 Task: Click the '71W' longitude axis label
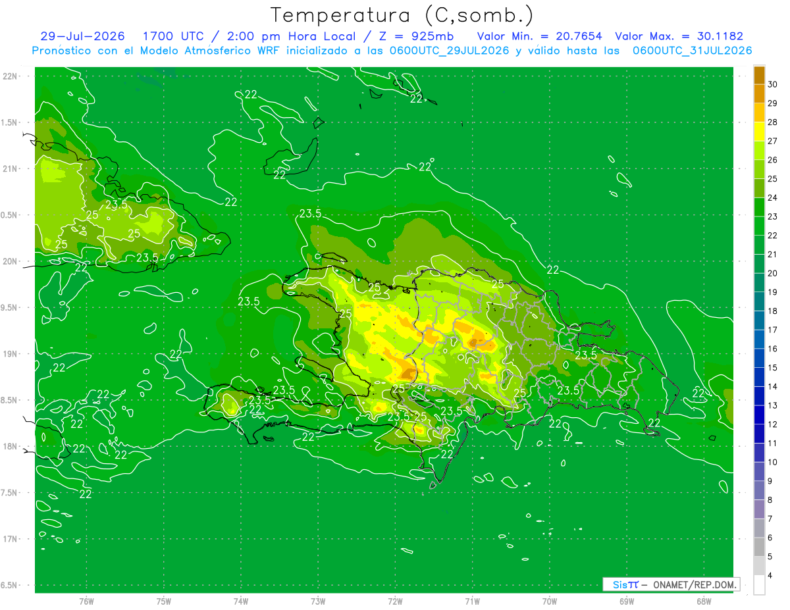tap(472, 601)
